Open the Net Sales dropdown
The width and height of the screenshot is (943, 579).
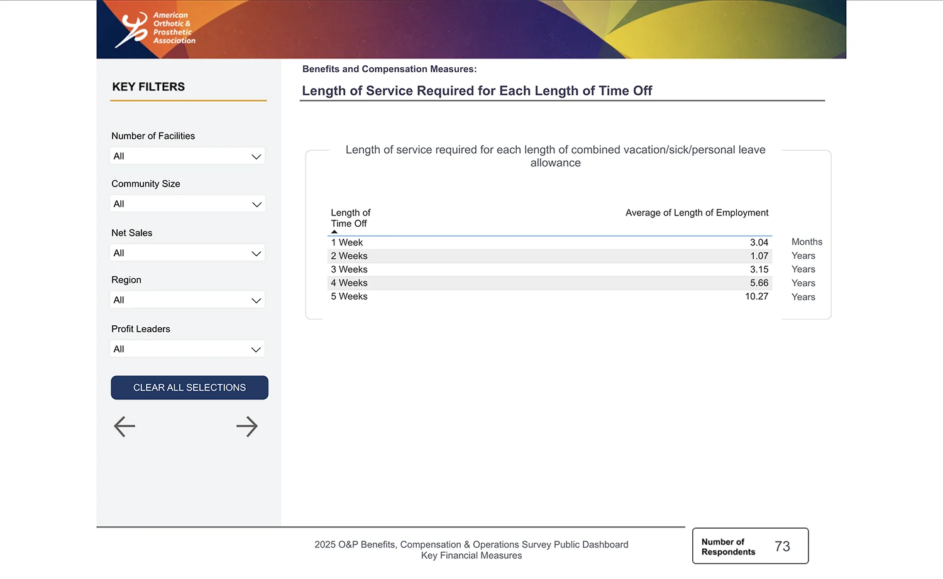(x=187, y=252)
